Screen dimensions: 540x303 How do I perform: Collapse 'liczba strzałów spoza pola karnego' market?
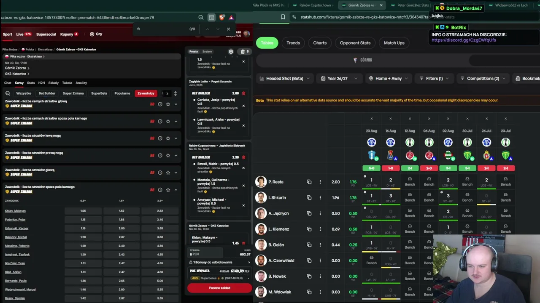(176, 190)
